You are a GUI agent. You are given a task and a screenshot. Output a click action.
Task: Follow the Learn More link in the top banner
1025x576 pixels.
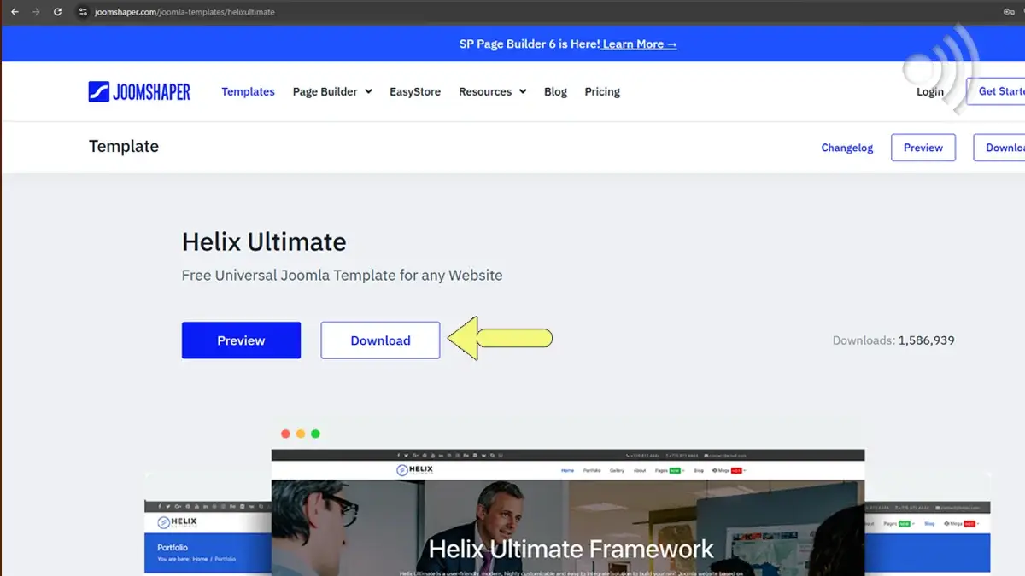click(639, 44)
